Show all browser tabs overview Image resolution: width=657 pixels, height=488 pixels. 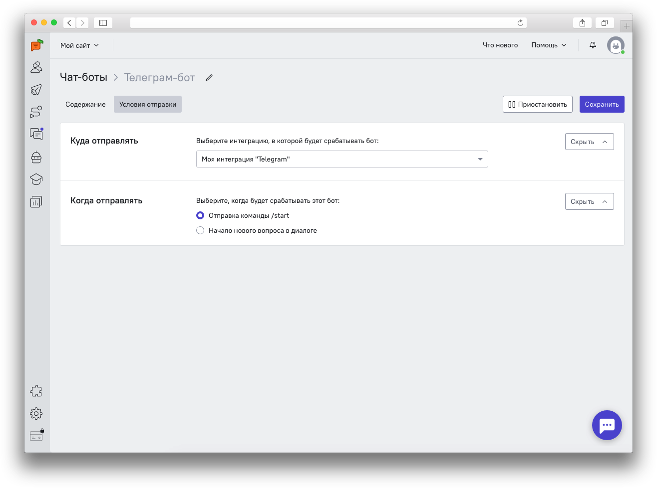[605, 23]
